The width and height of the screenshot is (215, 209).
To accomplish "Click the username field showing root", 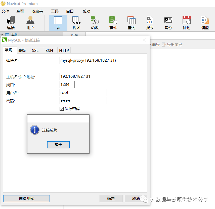I will coord(83,93).
